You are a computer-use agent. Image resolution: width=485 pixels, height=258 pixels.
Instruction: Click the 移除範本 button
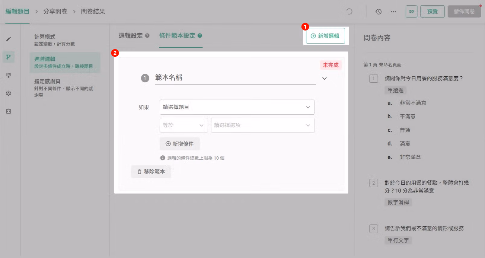[151, 172]
